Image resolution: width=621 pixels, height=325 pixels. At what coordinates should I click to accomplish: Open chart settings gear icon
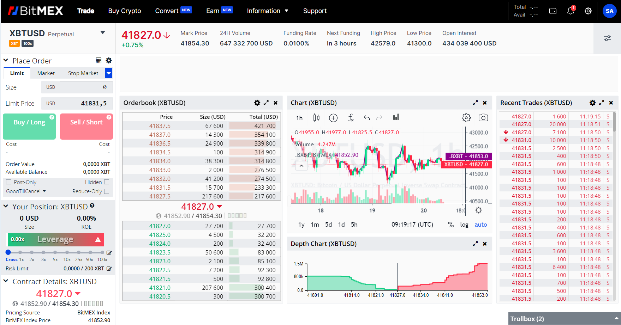pos(466,118)
